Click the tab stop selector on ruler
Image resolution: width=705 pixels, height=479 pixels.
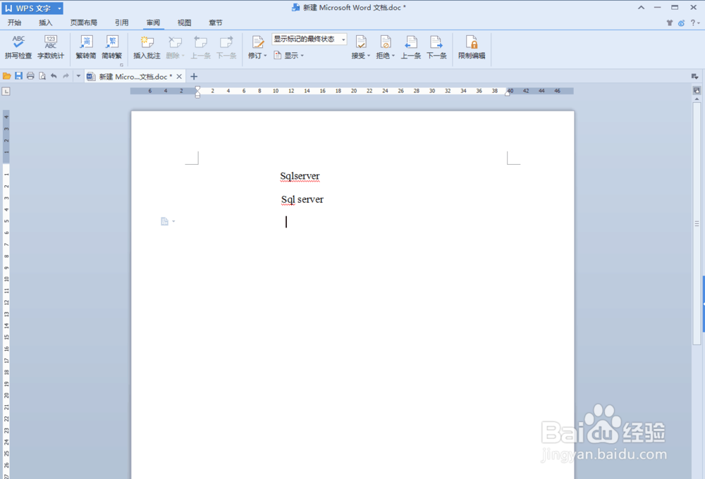click(x=6, y=91)
